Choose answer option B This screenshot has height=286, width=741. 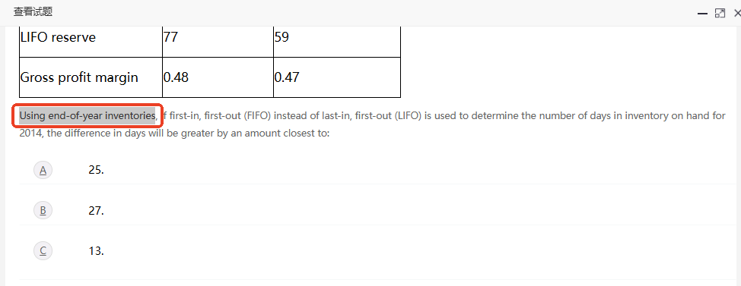(43, 210)
